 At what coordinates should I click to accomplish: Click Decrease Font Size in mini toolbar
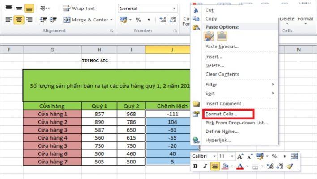coord(250,156)
